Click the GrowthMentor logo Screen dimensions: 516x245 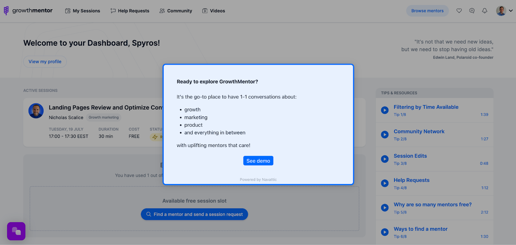click(x=28, y=11)
